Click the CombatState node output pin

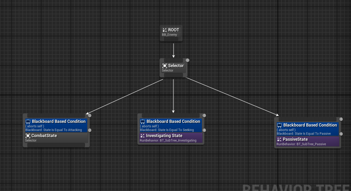[x=56, y=145]
